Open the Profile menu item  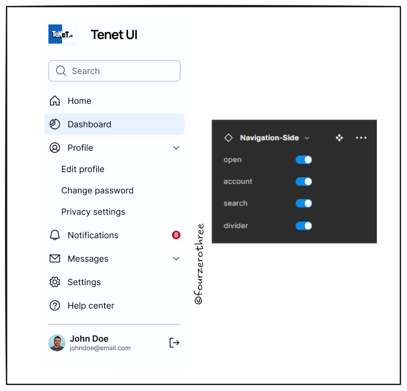pos(114,148)
